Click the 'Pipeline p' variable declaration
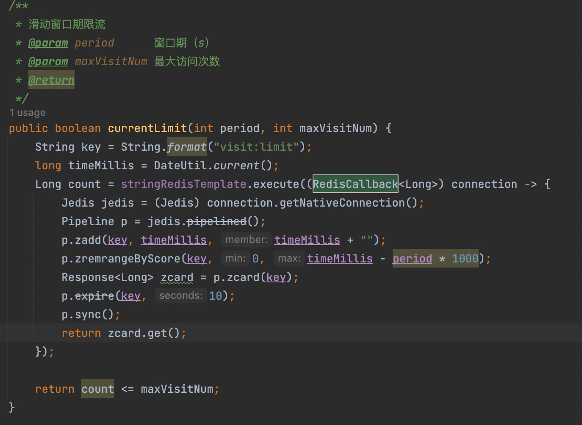582x425 pixels. click(x=94, y=221)
